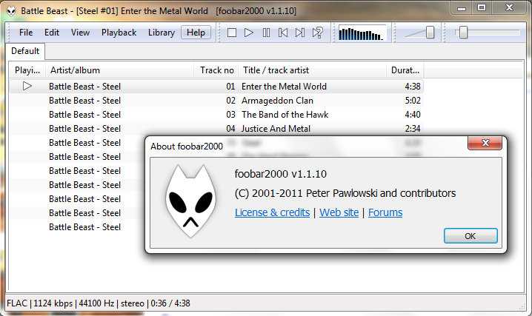Click the foobar2000 alien logo in dialog
The height and width of the screenshot is (316, 532).
pyautogui.click(x=190, y=201)
